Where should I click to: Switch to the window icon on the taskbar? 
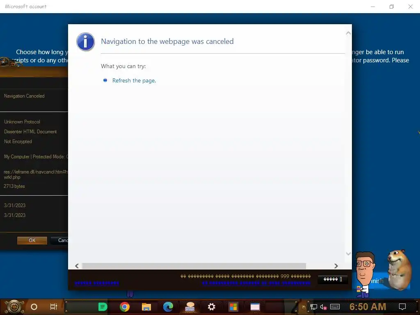coord(255,307)
